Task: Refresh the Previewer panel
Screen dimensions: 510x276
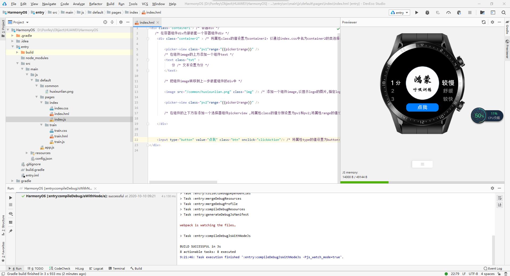Action: pyautogui.click(x=483, y=22)
